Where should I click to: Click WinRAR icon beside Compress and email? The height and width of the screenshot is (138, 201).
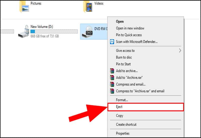(x=112, y=84)
